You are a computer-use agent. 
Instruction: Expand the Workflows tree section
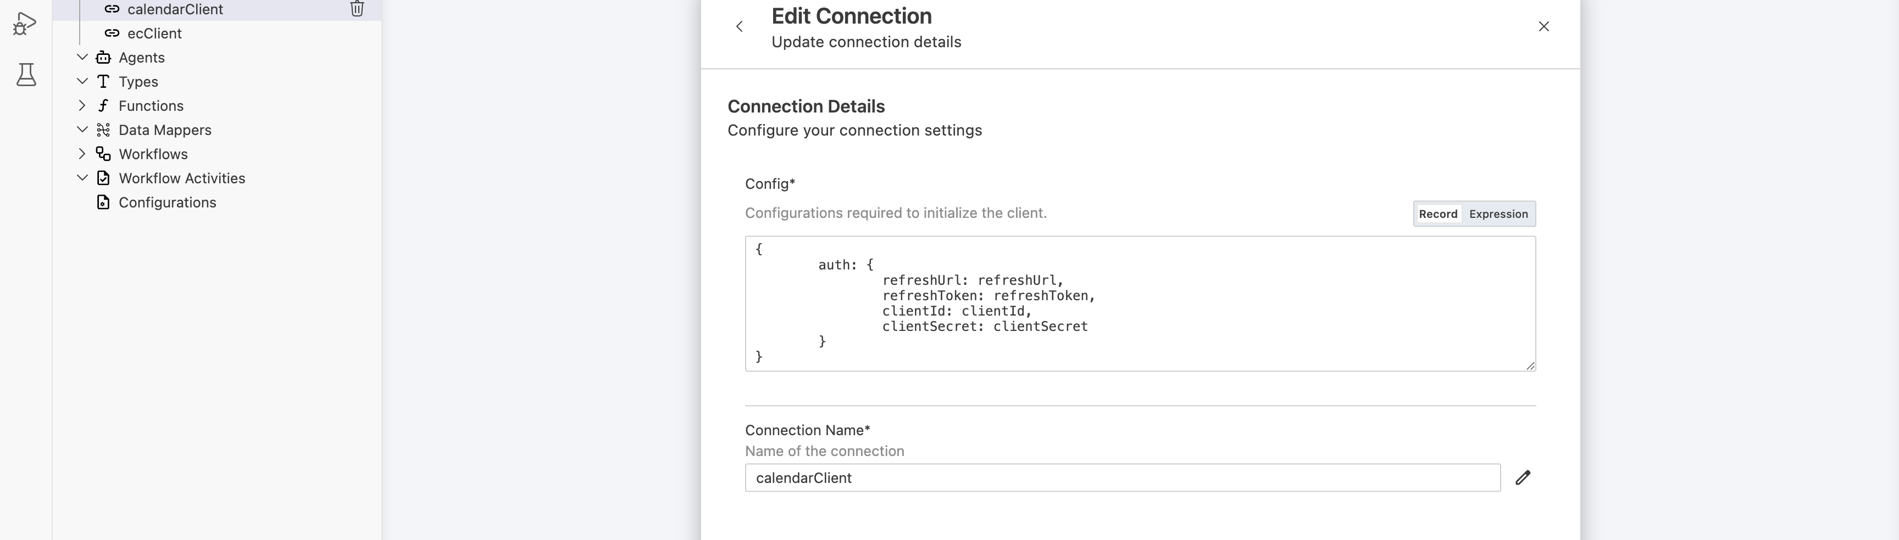82,154
